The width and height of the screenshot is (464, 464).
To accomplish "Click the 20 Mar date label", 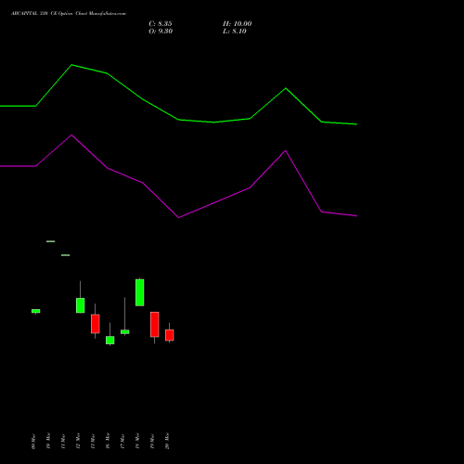I will [167, 441].
